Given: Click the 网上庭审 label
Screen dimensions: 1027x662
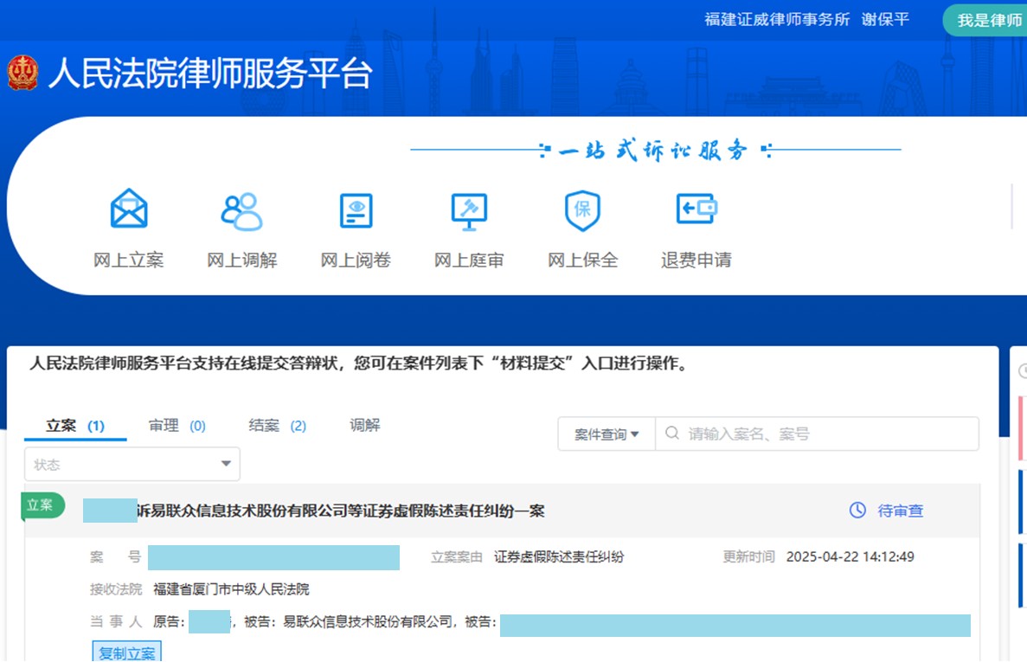Looking at the screenshot, I should coord(469,260).
